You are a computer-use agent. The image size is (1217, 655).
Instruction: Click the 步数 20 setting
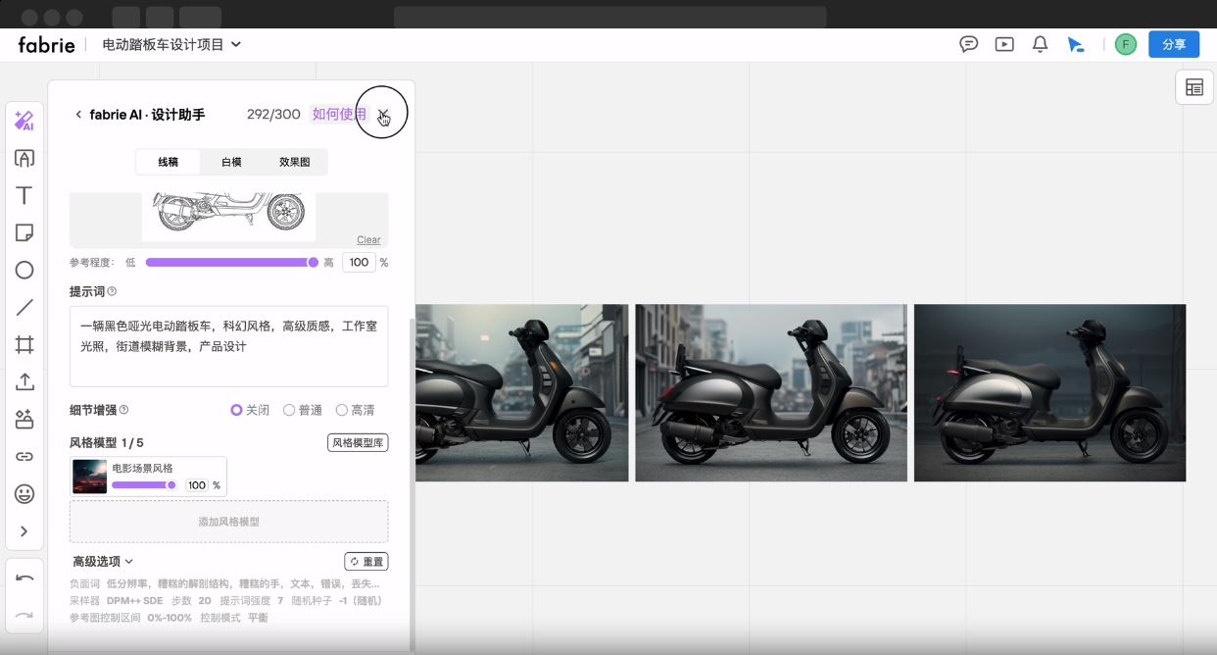(x=191, y=601)
